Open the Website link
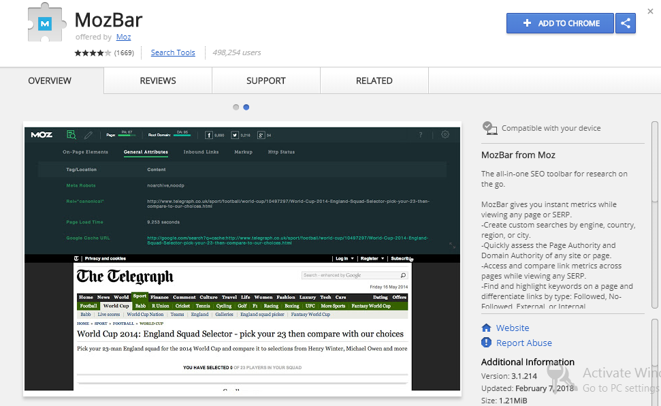Viewport: 661px width, 406px height. pos(512,328)
